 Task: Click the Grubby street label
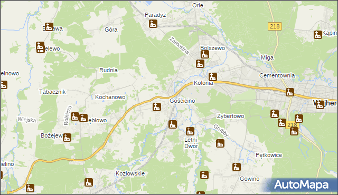pyautogui.click(x=221, y=130)
